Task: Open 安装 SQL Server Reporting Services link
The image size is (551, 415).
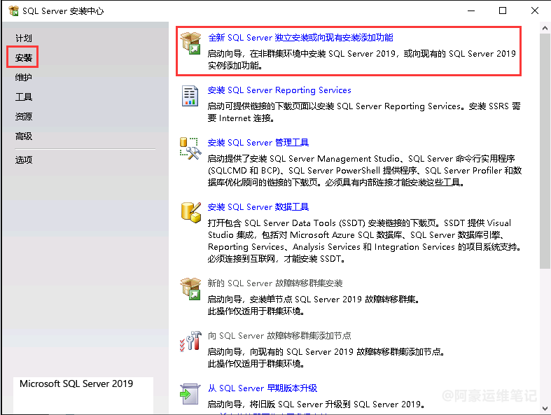Action: click(279, 90)
